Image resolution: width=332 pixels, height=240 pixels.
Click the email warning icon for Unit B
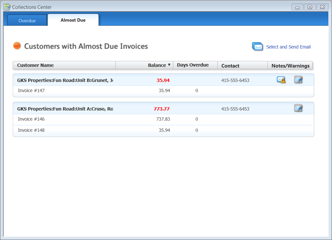click(281, 80)
